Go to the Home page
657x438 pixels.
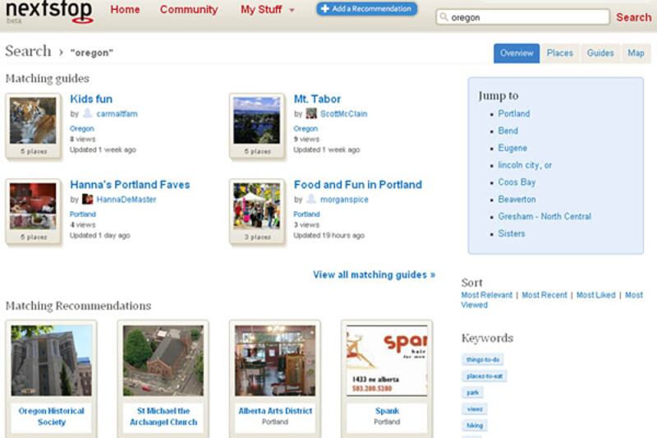(x=125, y=10)
